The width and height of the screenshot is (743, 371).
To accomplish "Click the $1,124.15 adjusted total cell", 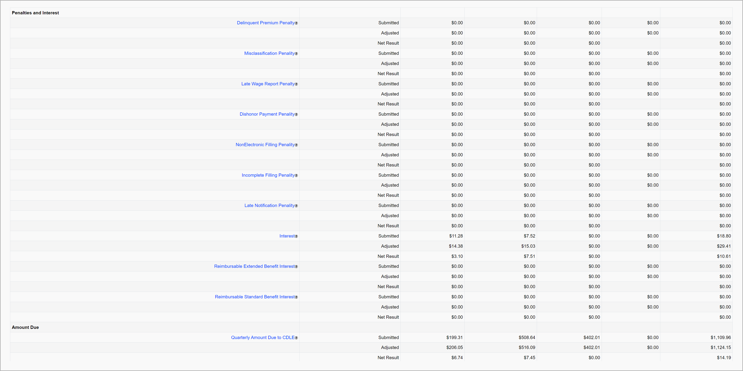I will coord(720,348).
